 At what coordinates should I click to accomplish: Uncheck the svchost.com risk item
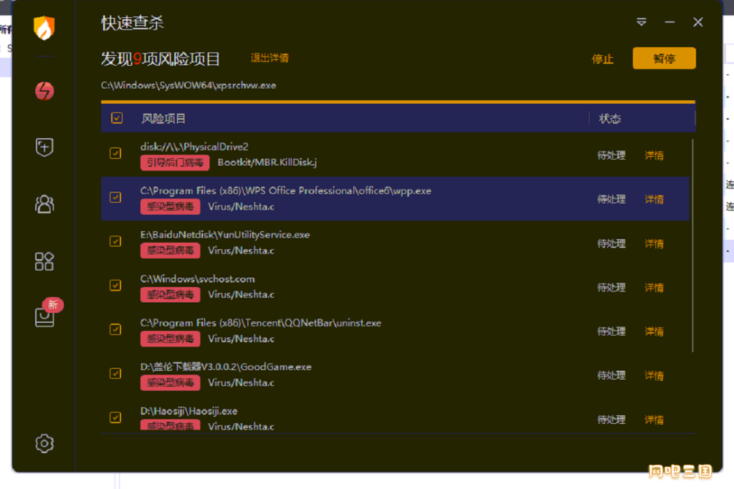click(115, 285)
